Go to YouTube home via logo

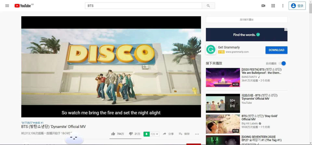pyautogui.click(x=23, y=6)
